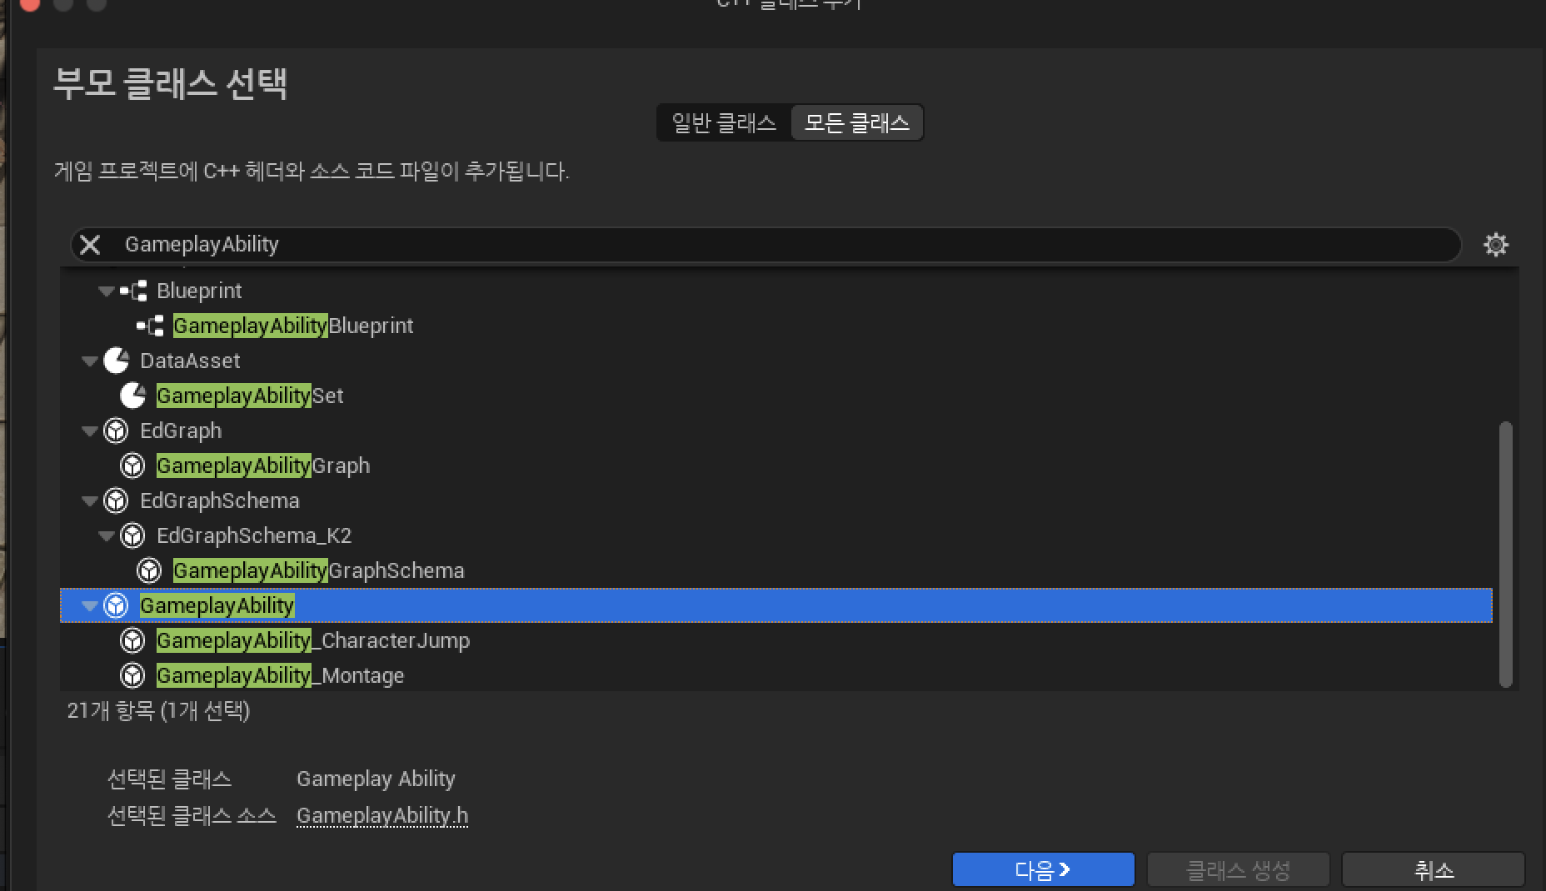Open the GameplayAbility.h source link
This screenshot has width=1546, height=891.
(382, 816)
